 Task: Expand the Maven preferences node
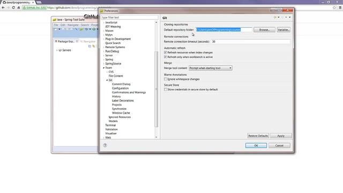click(103, 31)
